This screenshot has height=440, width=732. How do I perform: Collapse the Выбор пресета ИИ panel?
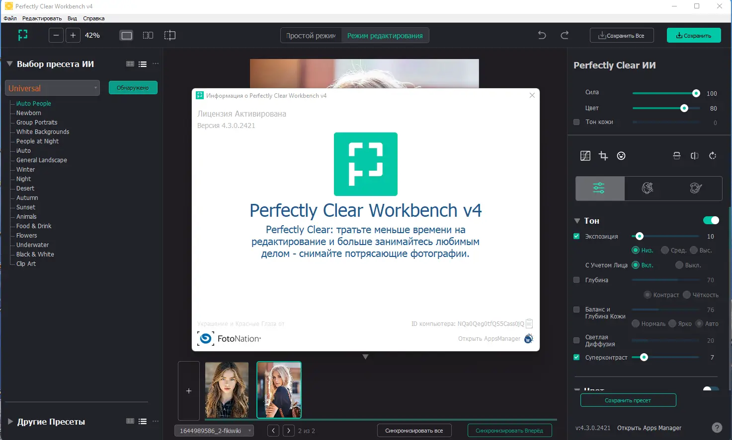tap(9, 64)
